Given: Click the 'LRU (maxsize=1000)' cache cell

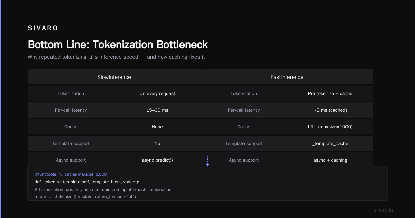Looking at the screenshot, I should click(x=330, y=127).
